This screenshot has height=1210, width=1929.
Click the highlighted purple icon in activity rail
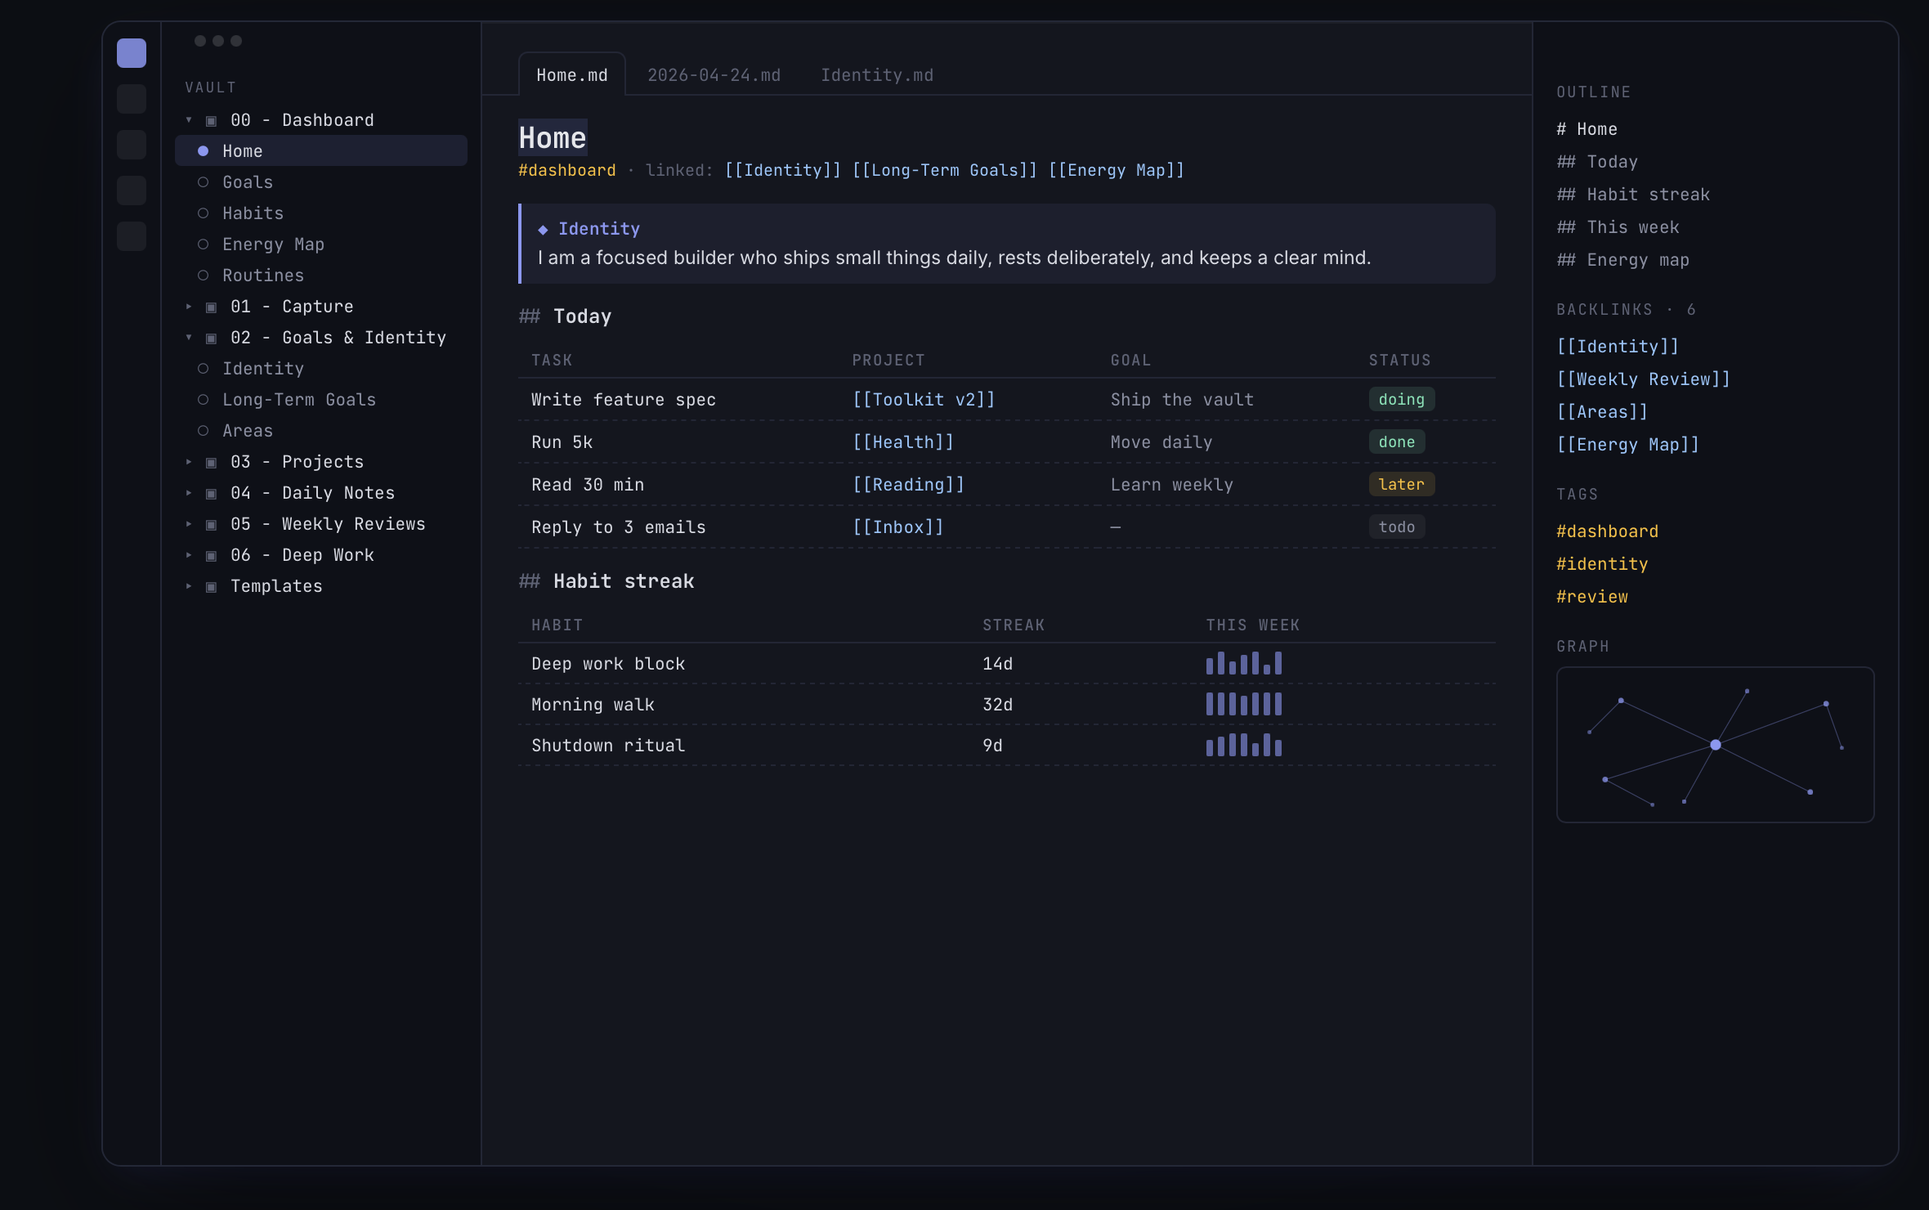(x=132, y=53)
